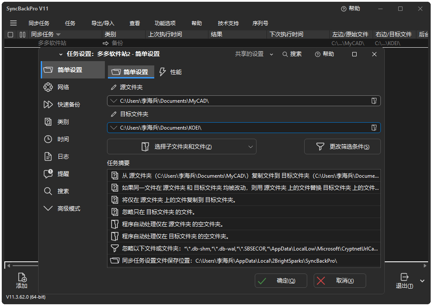Select the 网络 (Network) sidebar icon

pyautogui.click(x=48, y=87)
